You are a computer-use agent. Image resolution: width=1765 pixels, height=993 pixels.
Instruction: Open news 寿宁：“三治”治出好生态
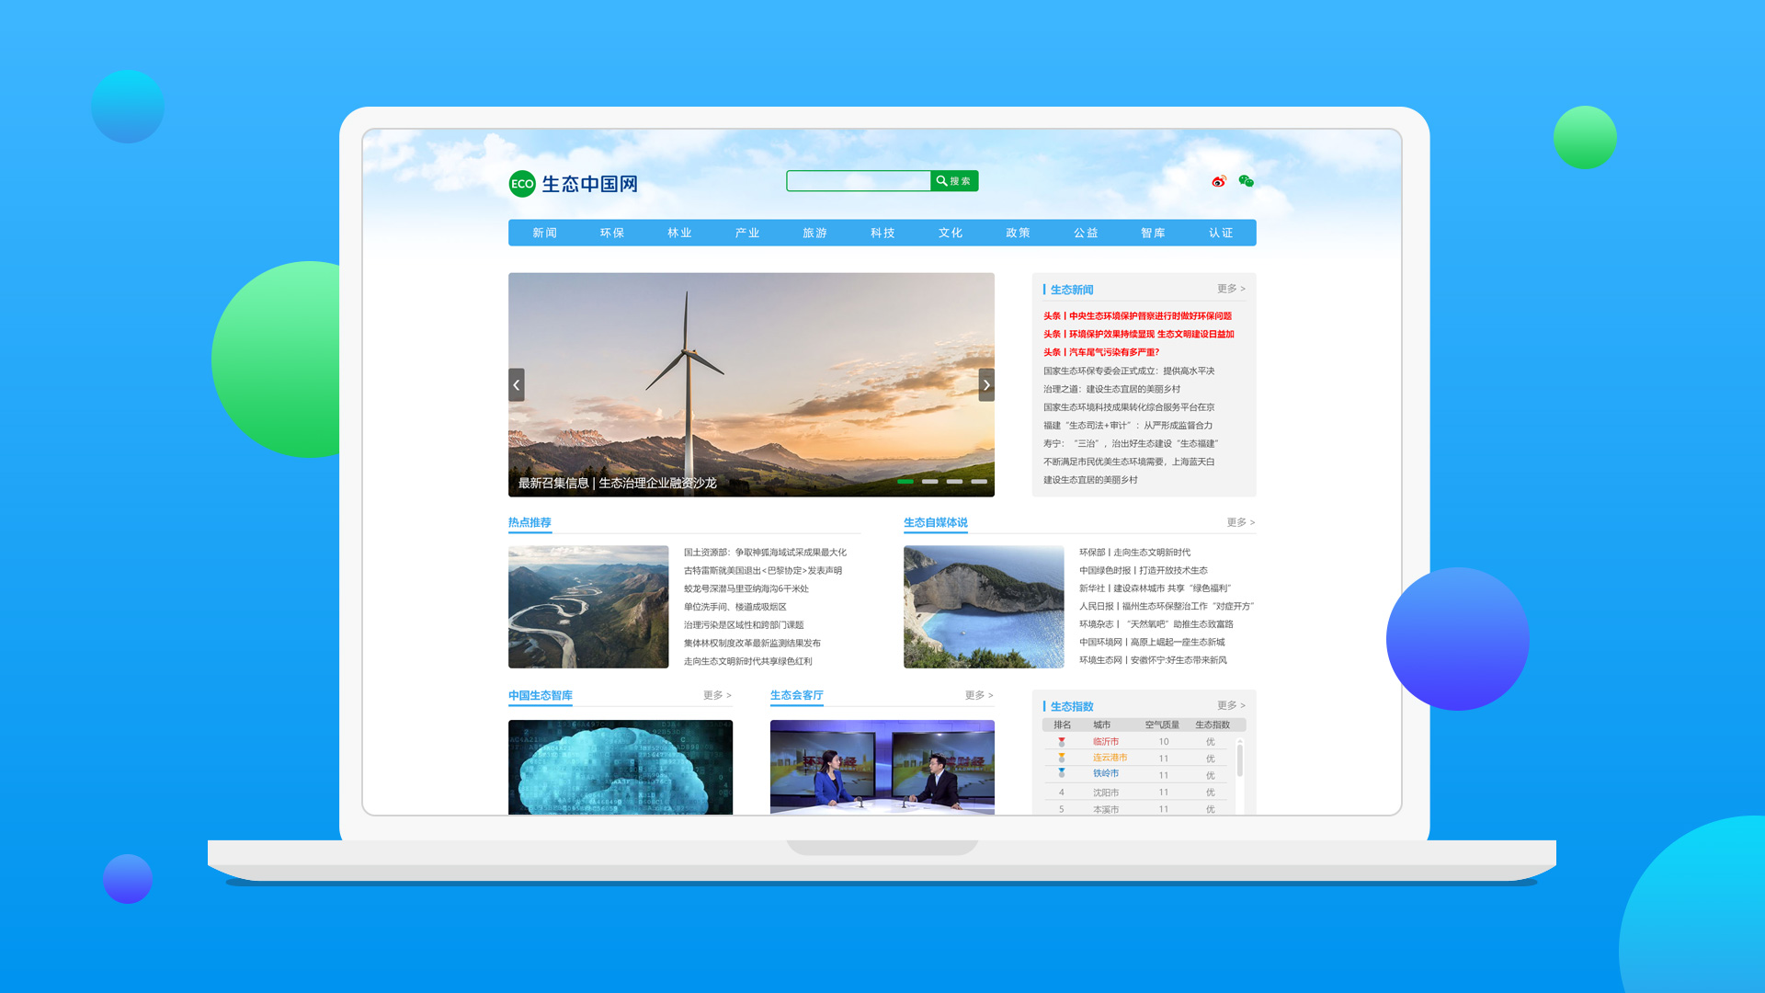pos(1131,443)
